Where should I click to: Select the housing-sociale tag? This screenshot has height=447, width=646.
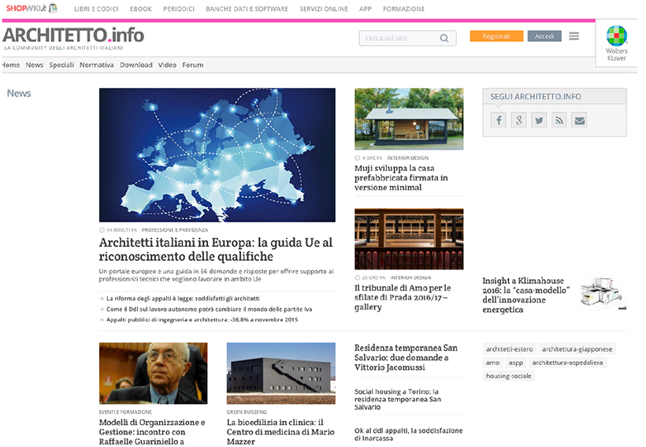(x=508, y=376)
